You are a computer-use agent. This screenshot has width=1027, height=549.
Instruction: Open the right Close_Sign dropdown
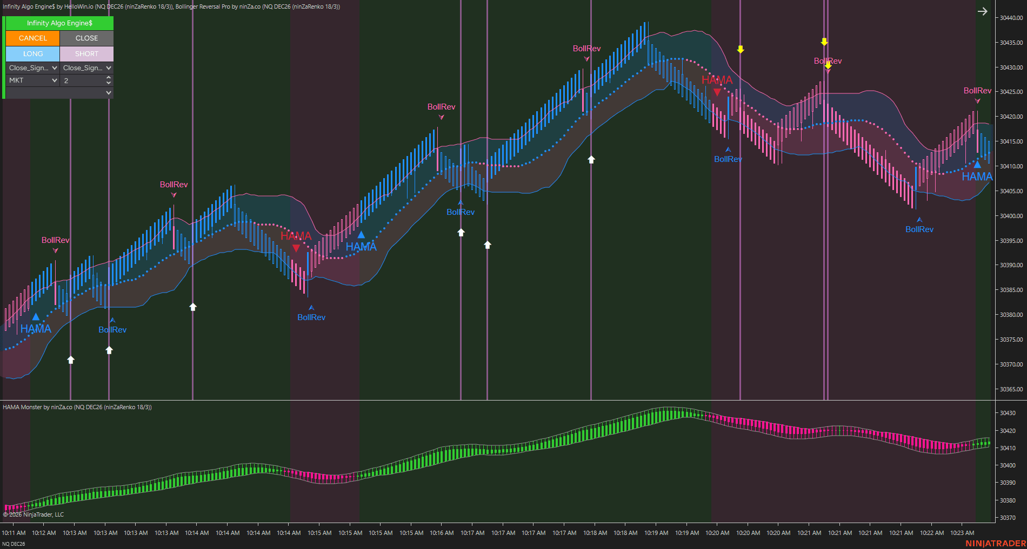tap(86, 68)
